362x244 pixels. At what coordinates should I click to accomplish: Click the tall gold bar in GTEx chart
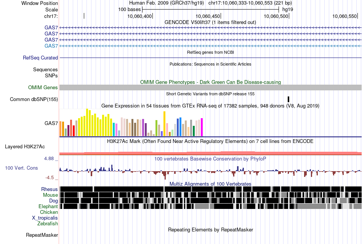pyautogui.click(x=164, y=124)
